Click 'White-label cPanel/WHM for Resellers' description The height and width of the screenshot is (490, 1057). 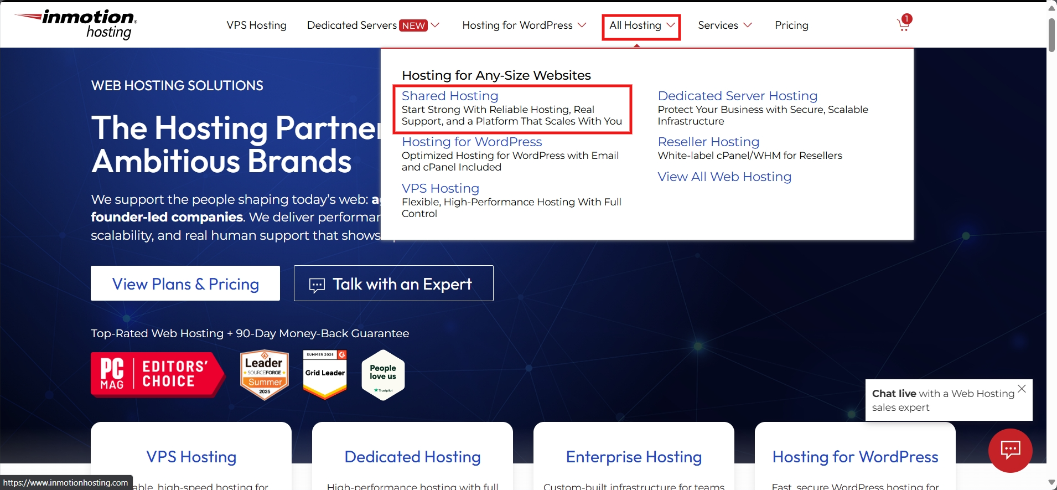click(x=750, y=156)
